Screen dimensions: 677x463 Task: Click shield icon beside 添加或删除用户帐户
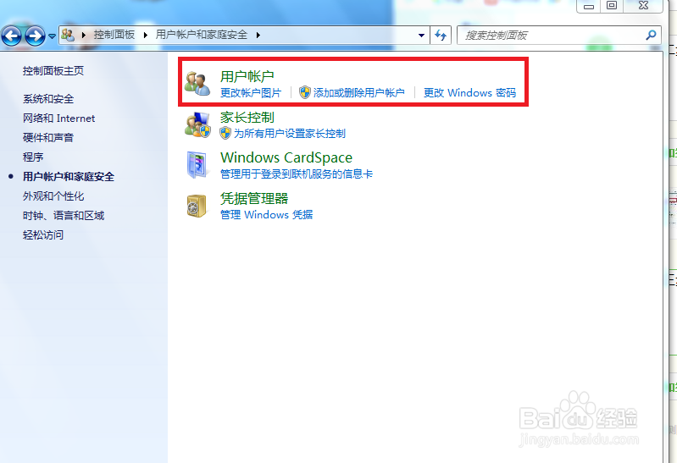(305, 92)
